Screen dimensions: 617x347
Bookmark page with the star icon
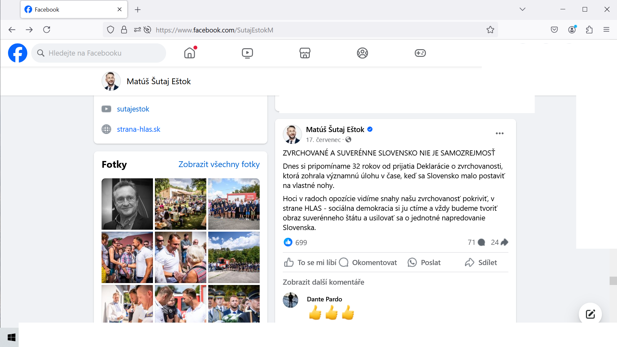point(490,30)
